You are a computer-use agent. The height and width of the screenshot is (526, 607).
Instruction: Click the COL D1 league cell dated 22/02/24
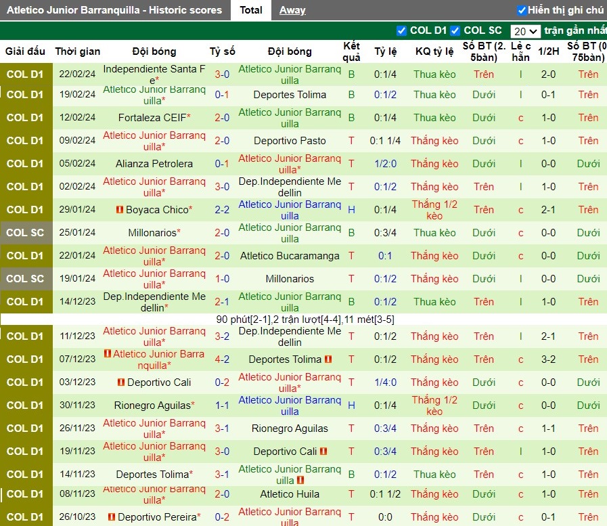pos(26,74)
